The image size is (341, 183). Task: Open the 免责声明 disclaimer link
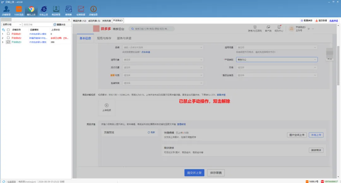[x=334, y=21]
